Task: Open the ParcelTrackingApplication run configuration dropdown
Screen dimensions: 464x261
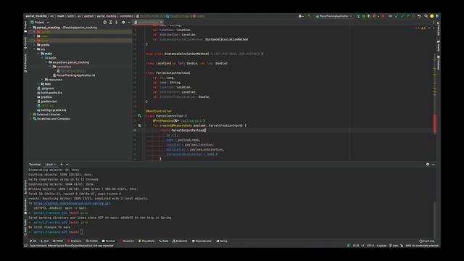Action: [x=333, y=16]
